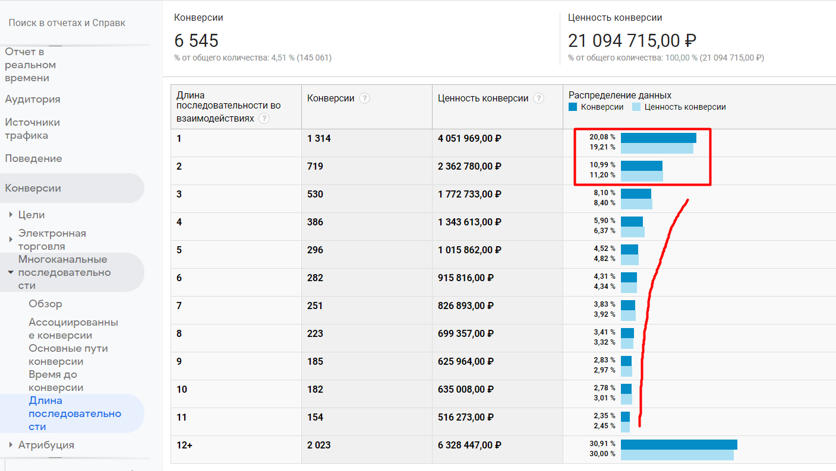836x471 pixels.
Task: Click help icon next to Ценность конверсии header
Action: pos(539,98)
